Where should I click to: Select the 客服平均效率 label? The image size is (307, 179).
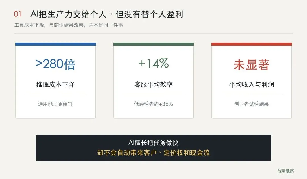click(x=153, y=84)
